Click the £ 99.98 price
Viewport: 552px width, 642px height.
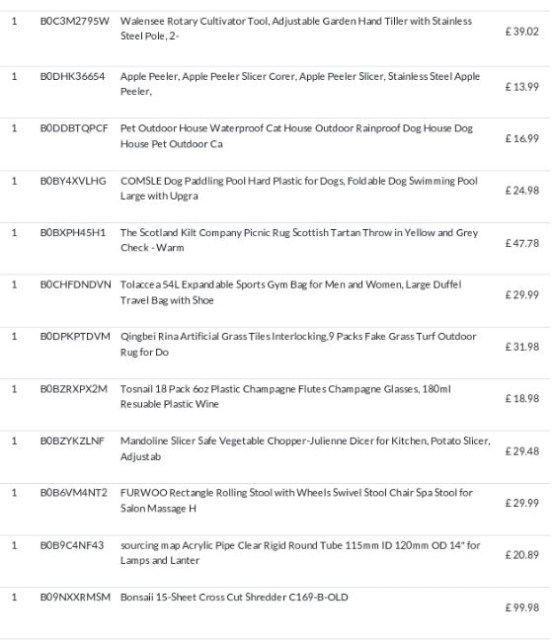(521, 607)
